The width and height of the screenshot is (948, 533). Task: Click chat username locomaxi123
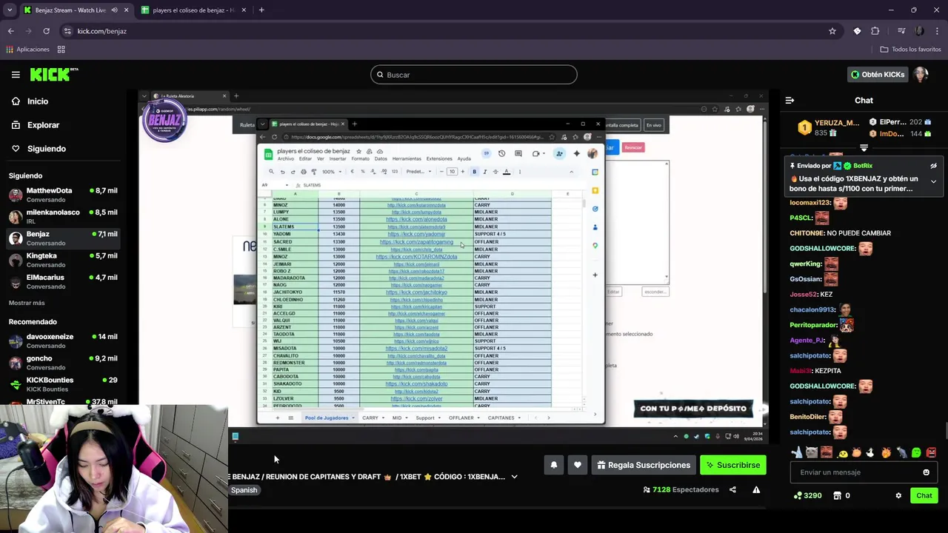point(811,203)
